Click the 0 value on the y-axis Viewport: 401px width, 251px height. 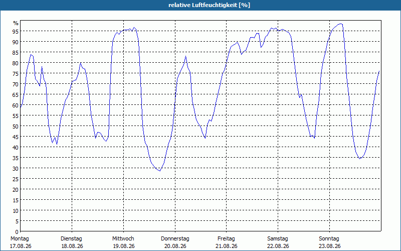pos(17,232)
